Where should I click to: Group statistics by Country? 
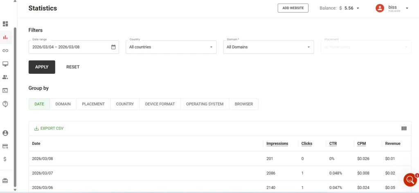[x=125, y=104]
